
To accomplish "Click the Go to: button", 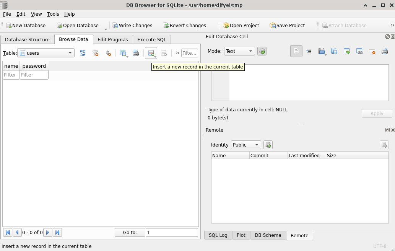I will pyautogui.click(x=130, y=232).
